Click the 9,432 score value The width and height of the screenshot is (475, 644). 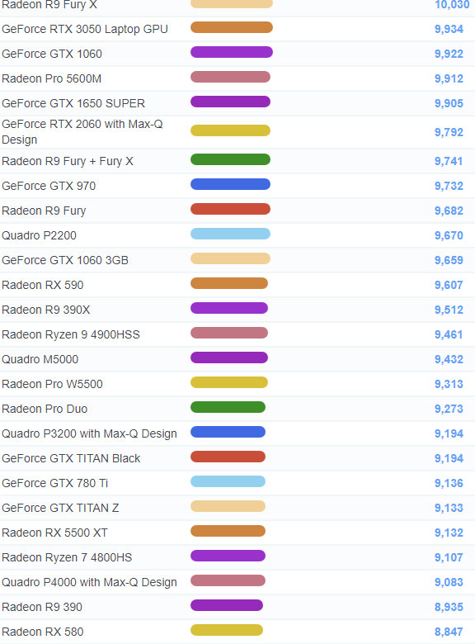tap(449, 359)
